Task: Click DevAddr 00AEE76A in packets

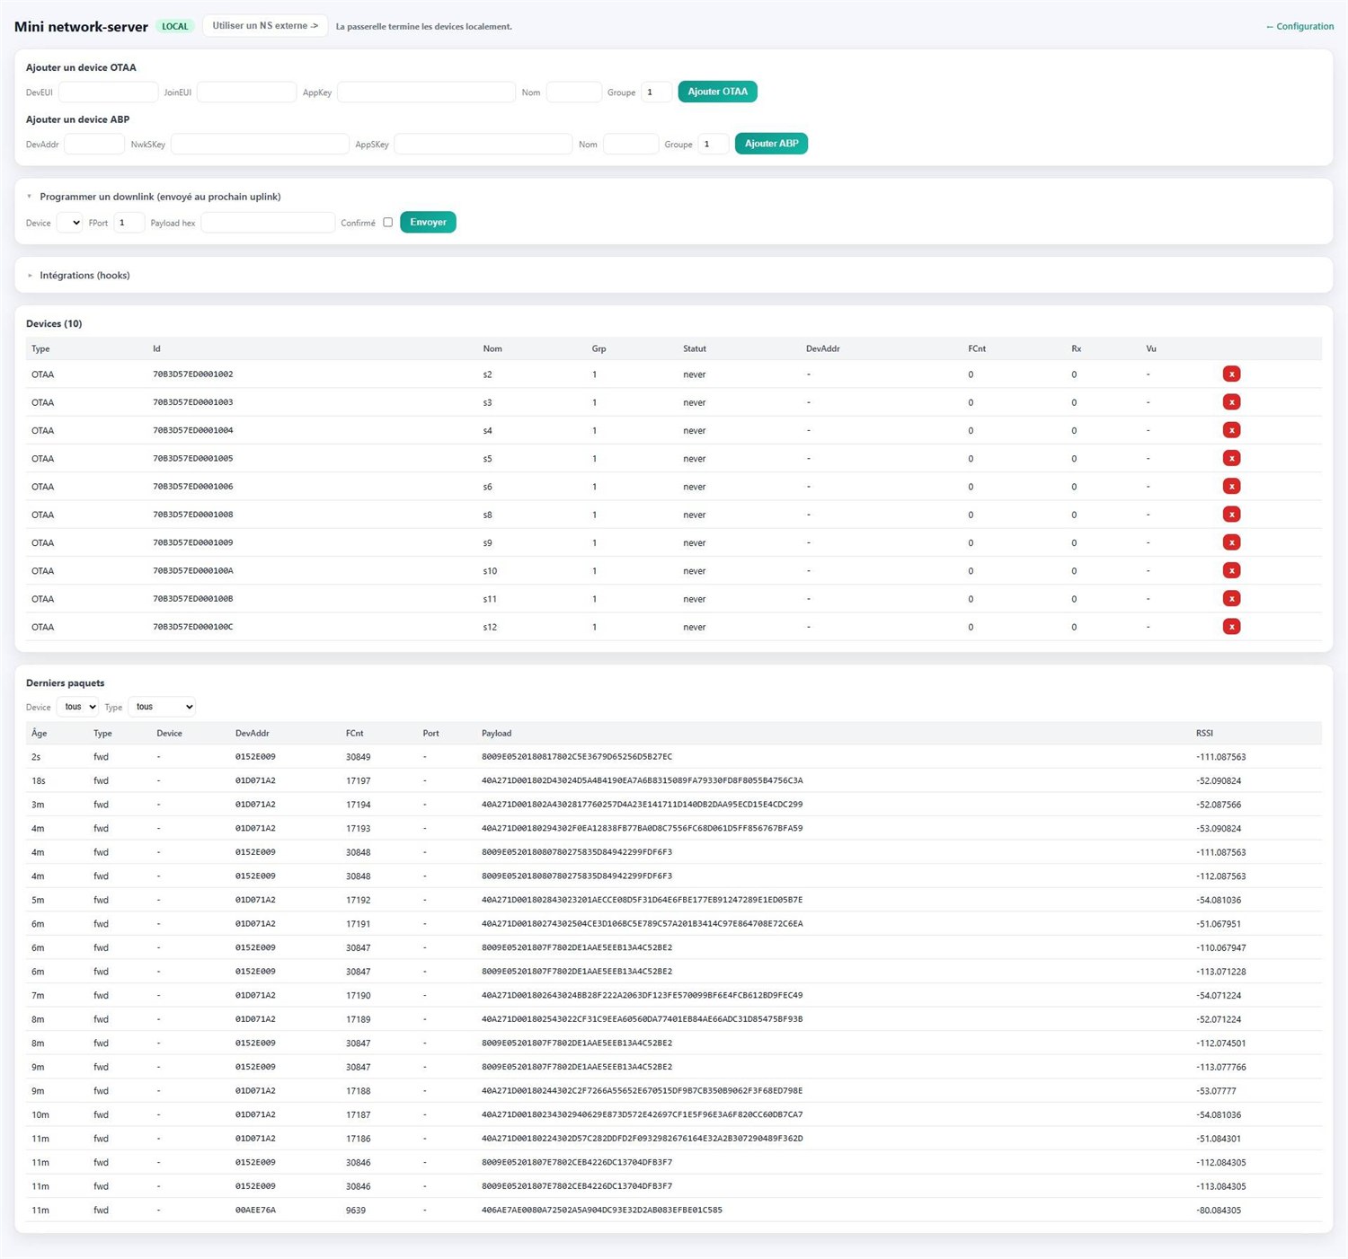Action: tap(255, 1210)
